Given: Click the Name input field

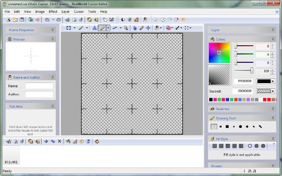Looking at the screenshot, I should pyautogui.click(x=39, y=86).
